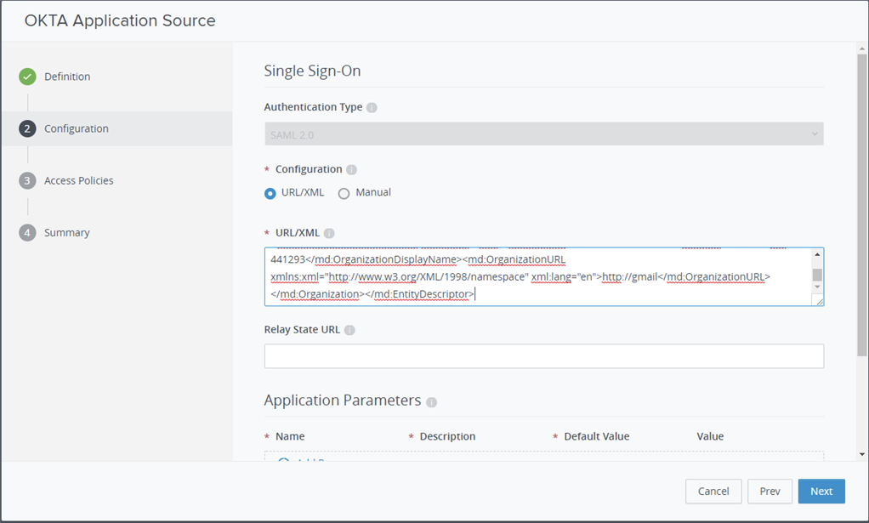
Task: Click the Application Parameters info icon
Action: (x=431, y=402)
